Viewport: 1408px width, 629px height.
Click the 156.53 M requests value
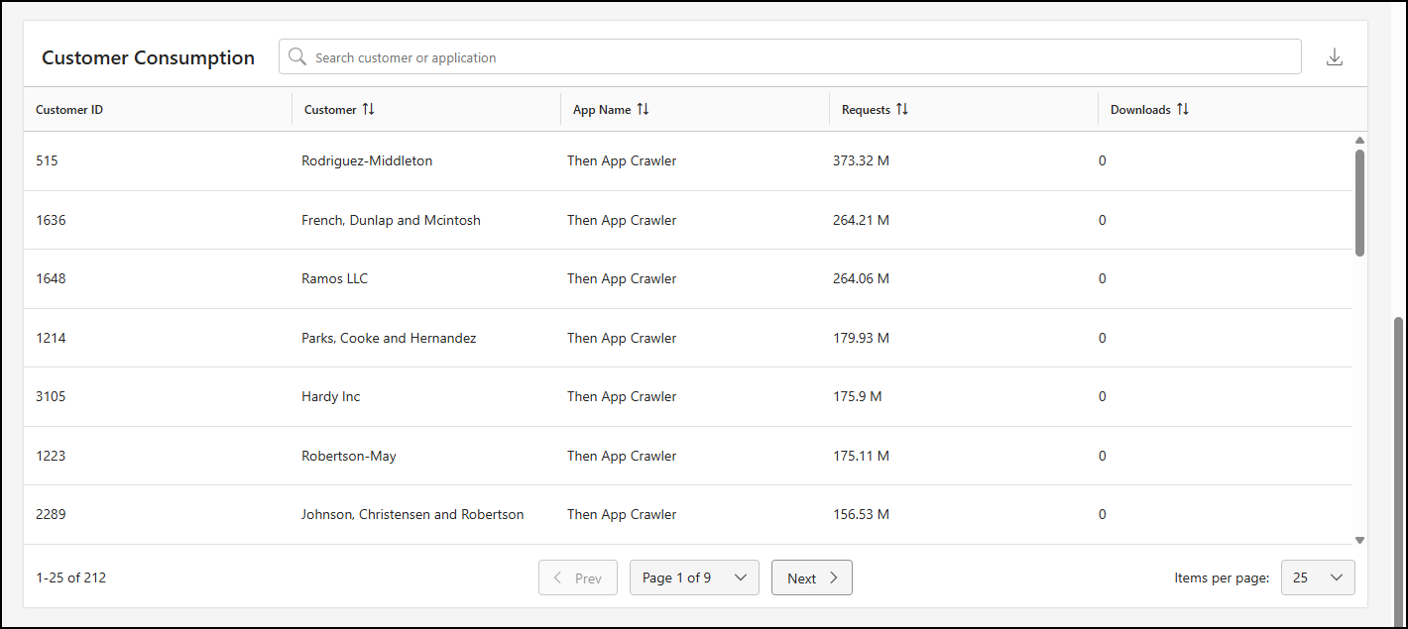pos(861,514)
